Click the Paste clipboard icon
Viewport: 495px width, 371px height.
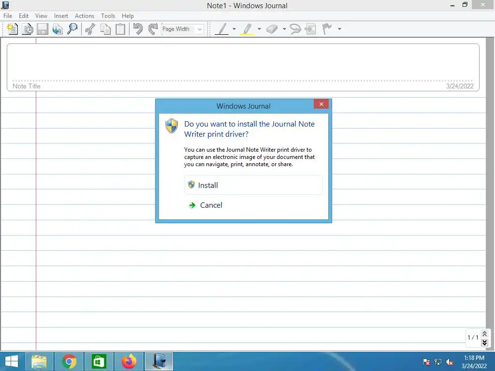click(120, 29)
